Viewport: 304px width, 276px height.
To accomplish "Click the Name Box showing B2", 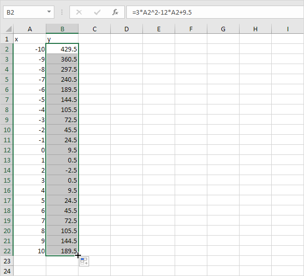I will click(x=24, y=11).
